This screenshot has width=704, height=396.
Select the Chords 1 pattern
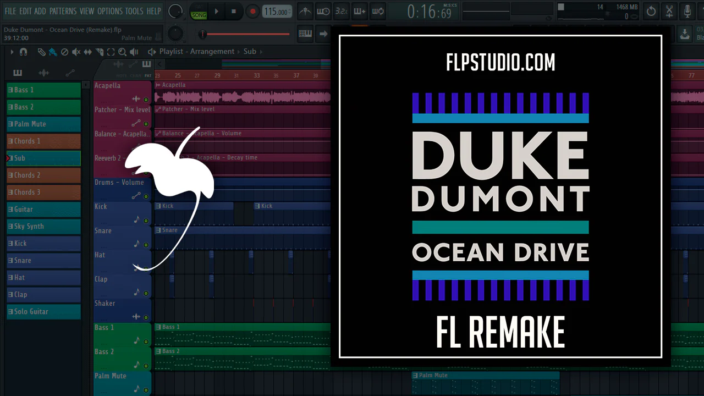tap(43, 141)
